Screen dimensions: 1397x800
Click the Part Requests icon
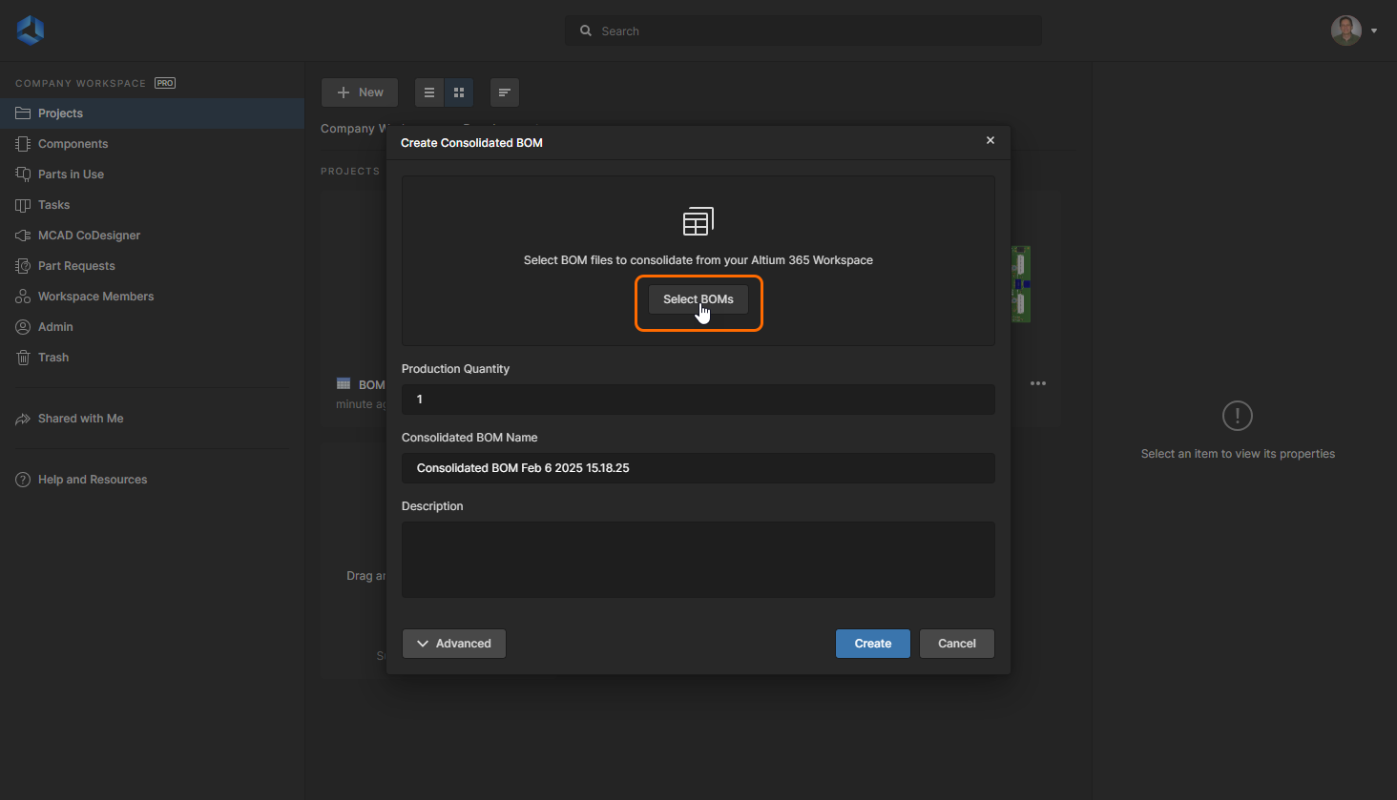(23, 266)
